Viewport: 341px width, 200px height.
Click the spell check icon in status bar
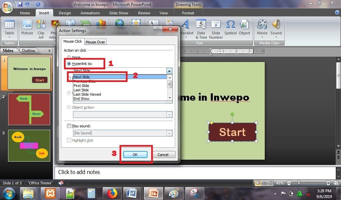61,183
